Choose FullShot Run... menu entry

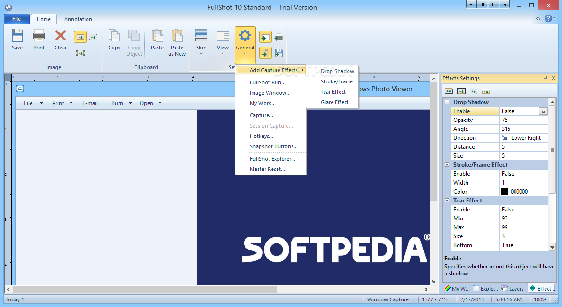[x=268, y=82]
